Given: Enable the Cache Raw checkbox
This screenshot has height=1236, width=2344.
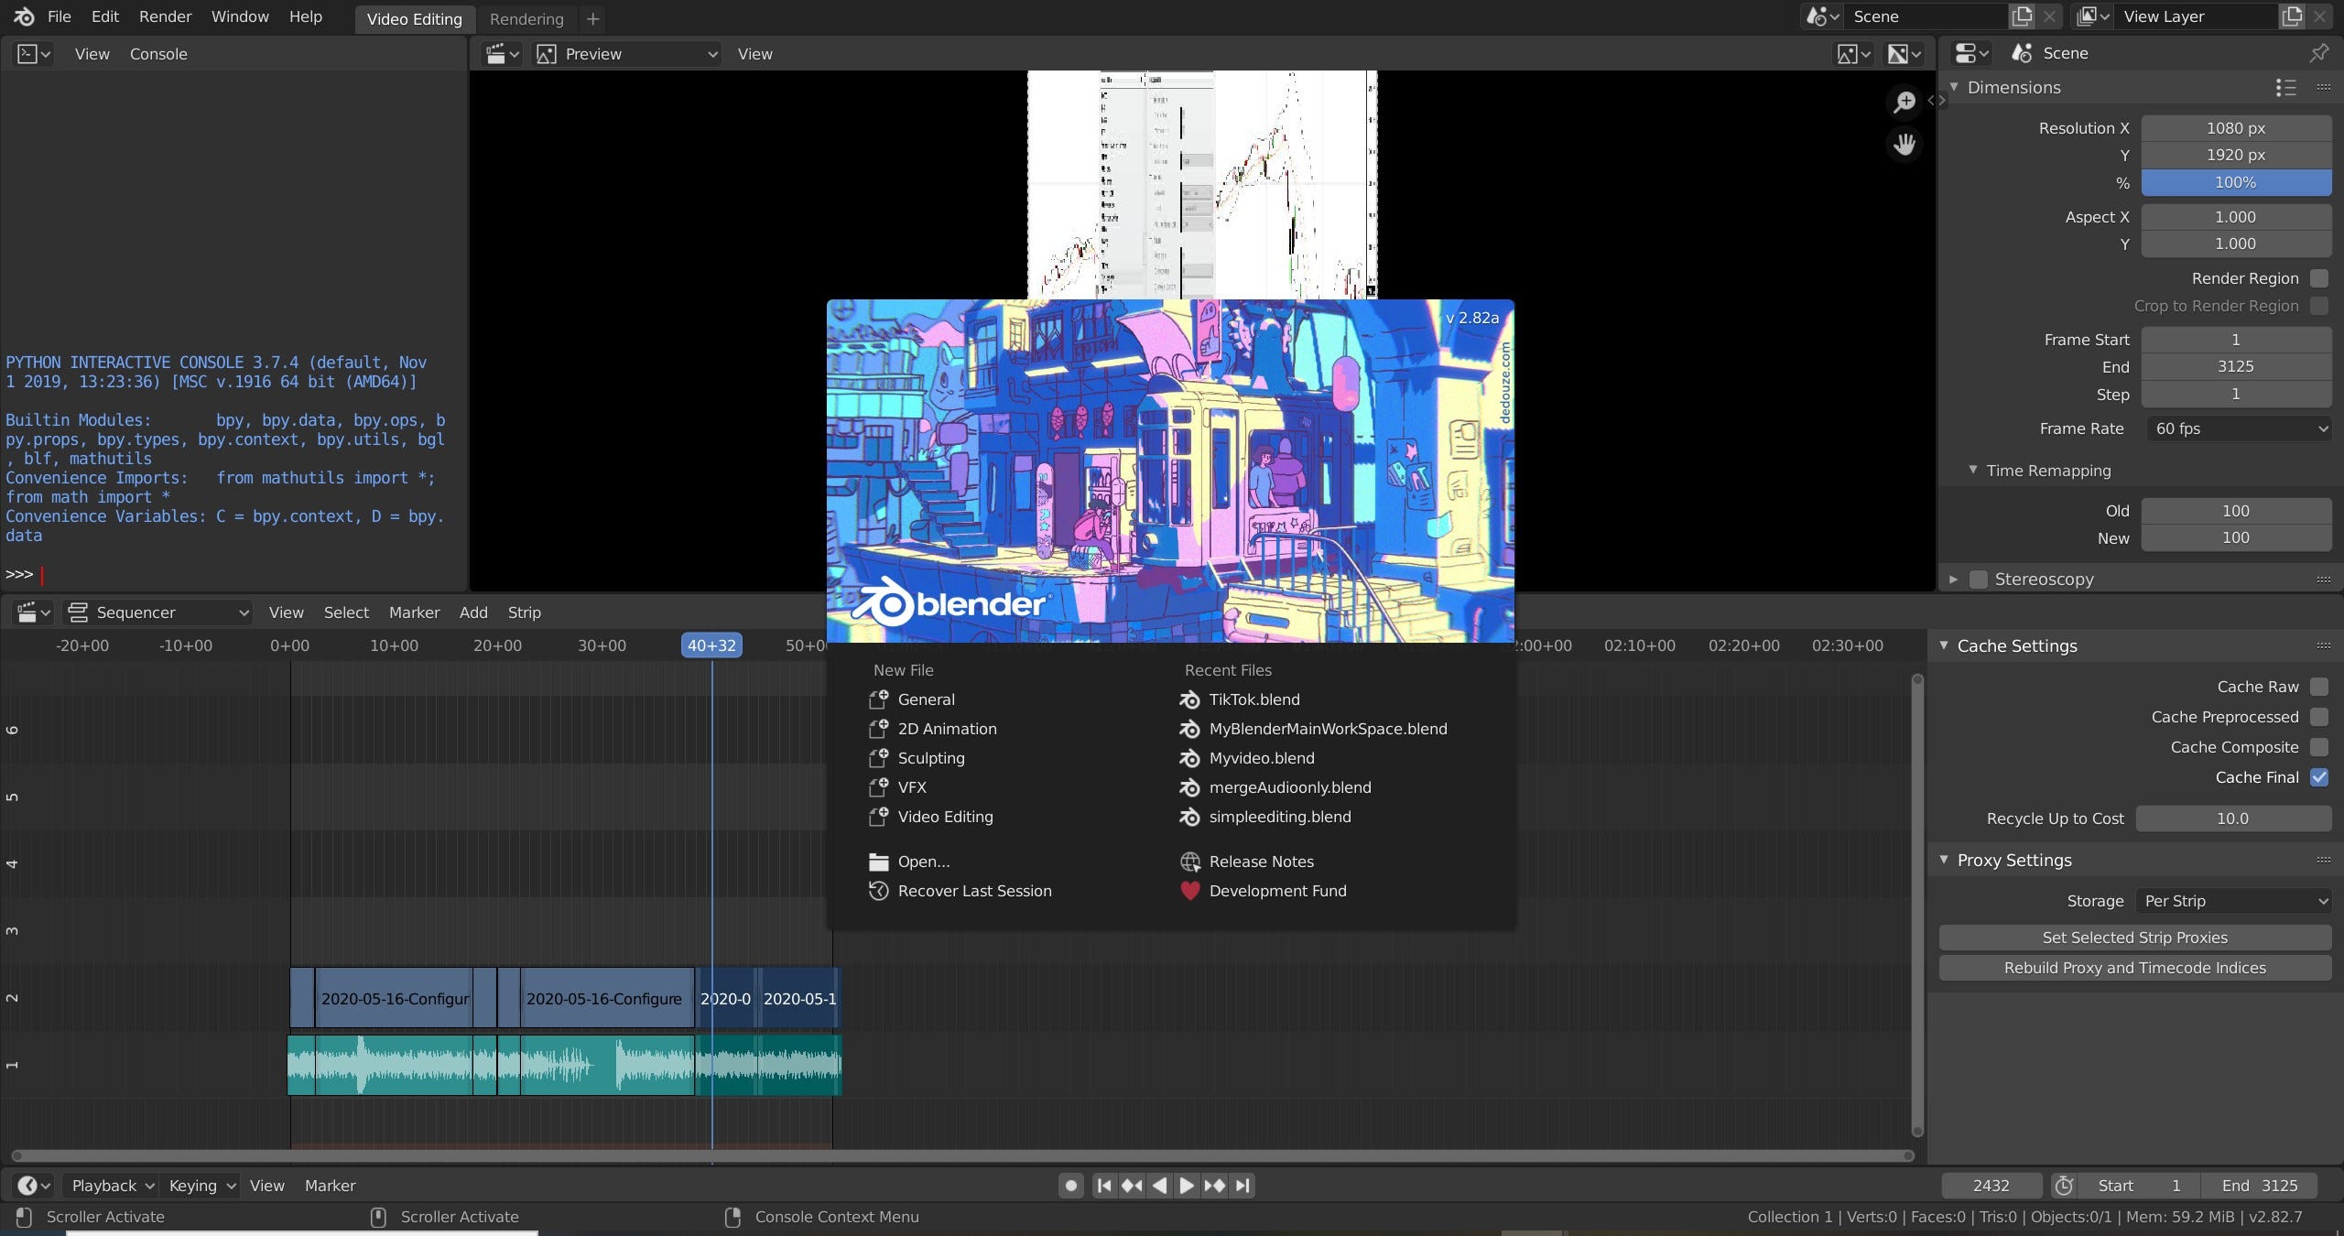Looking at the screenshot, I should pos(2318,687).
